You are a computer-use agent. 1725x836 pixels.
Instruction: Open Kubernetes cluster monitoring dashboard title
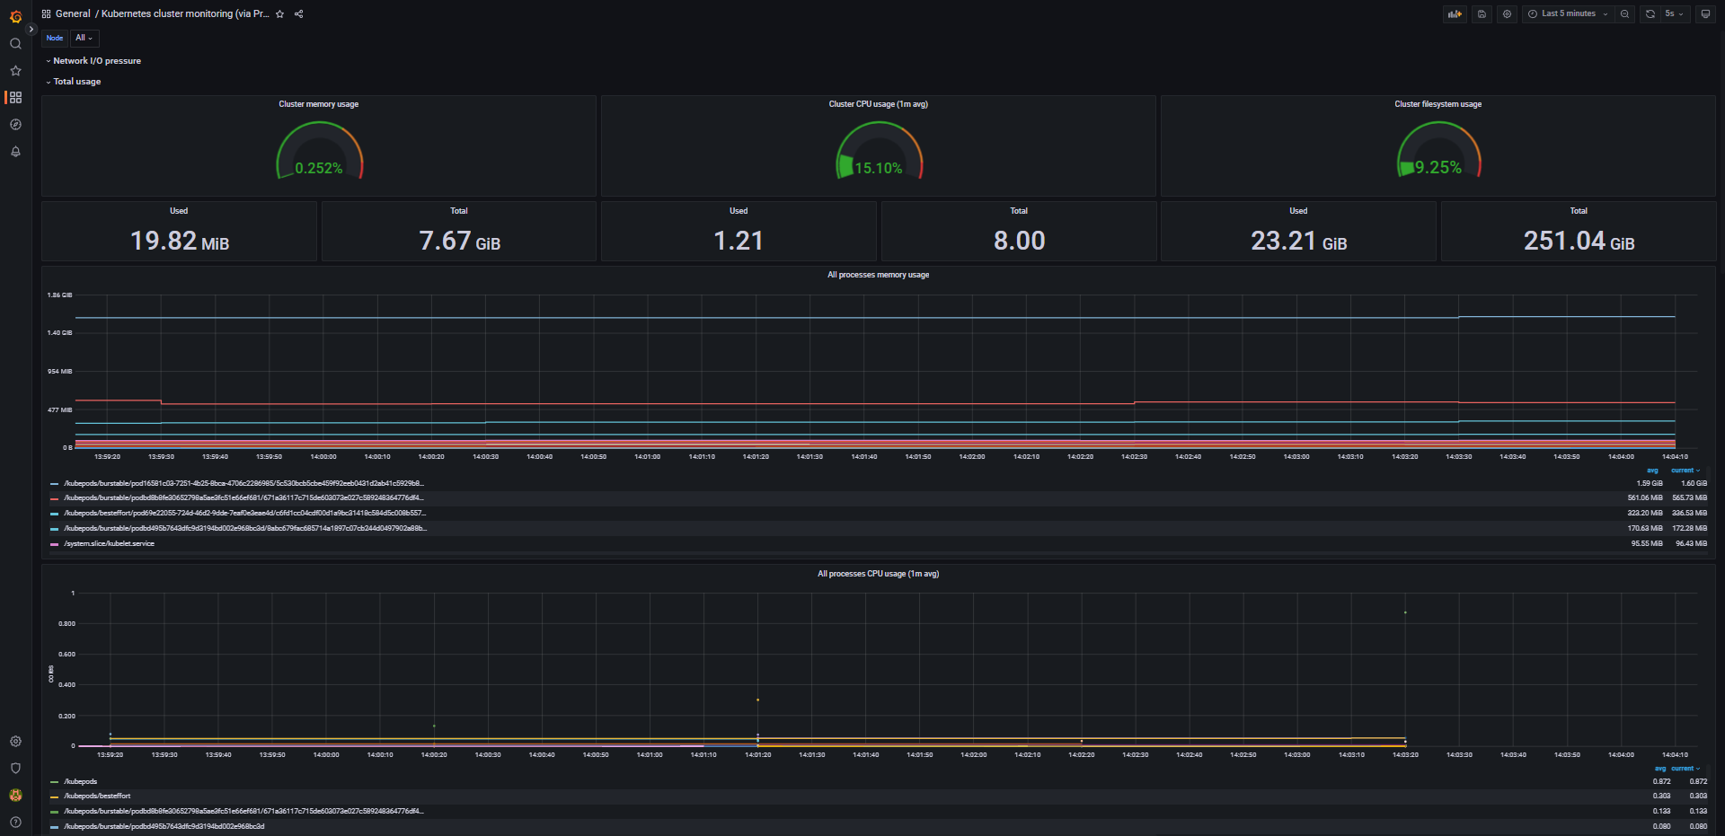point(185,13)
